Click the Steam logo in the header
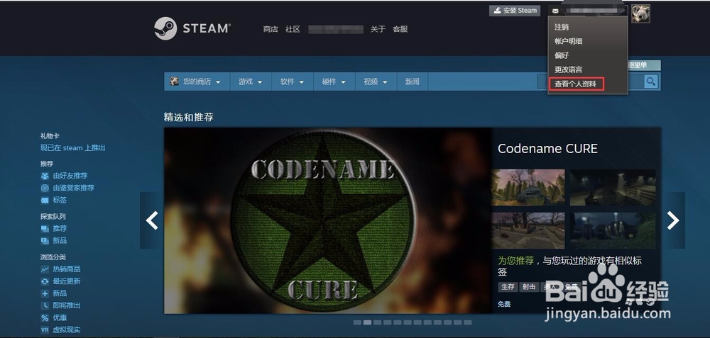This screenshot has width=710, height=338. (192, 28)
